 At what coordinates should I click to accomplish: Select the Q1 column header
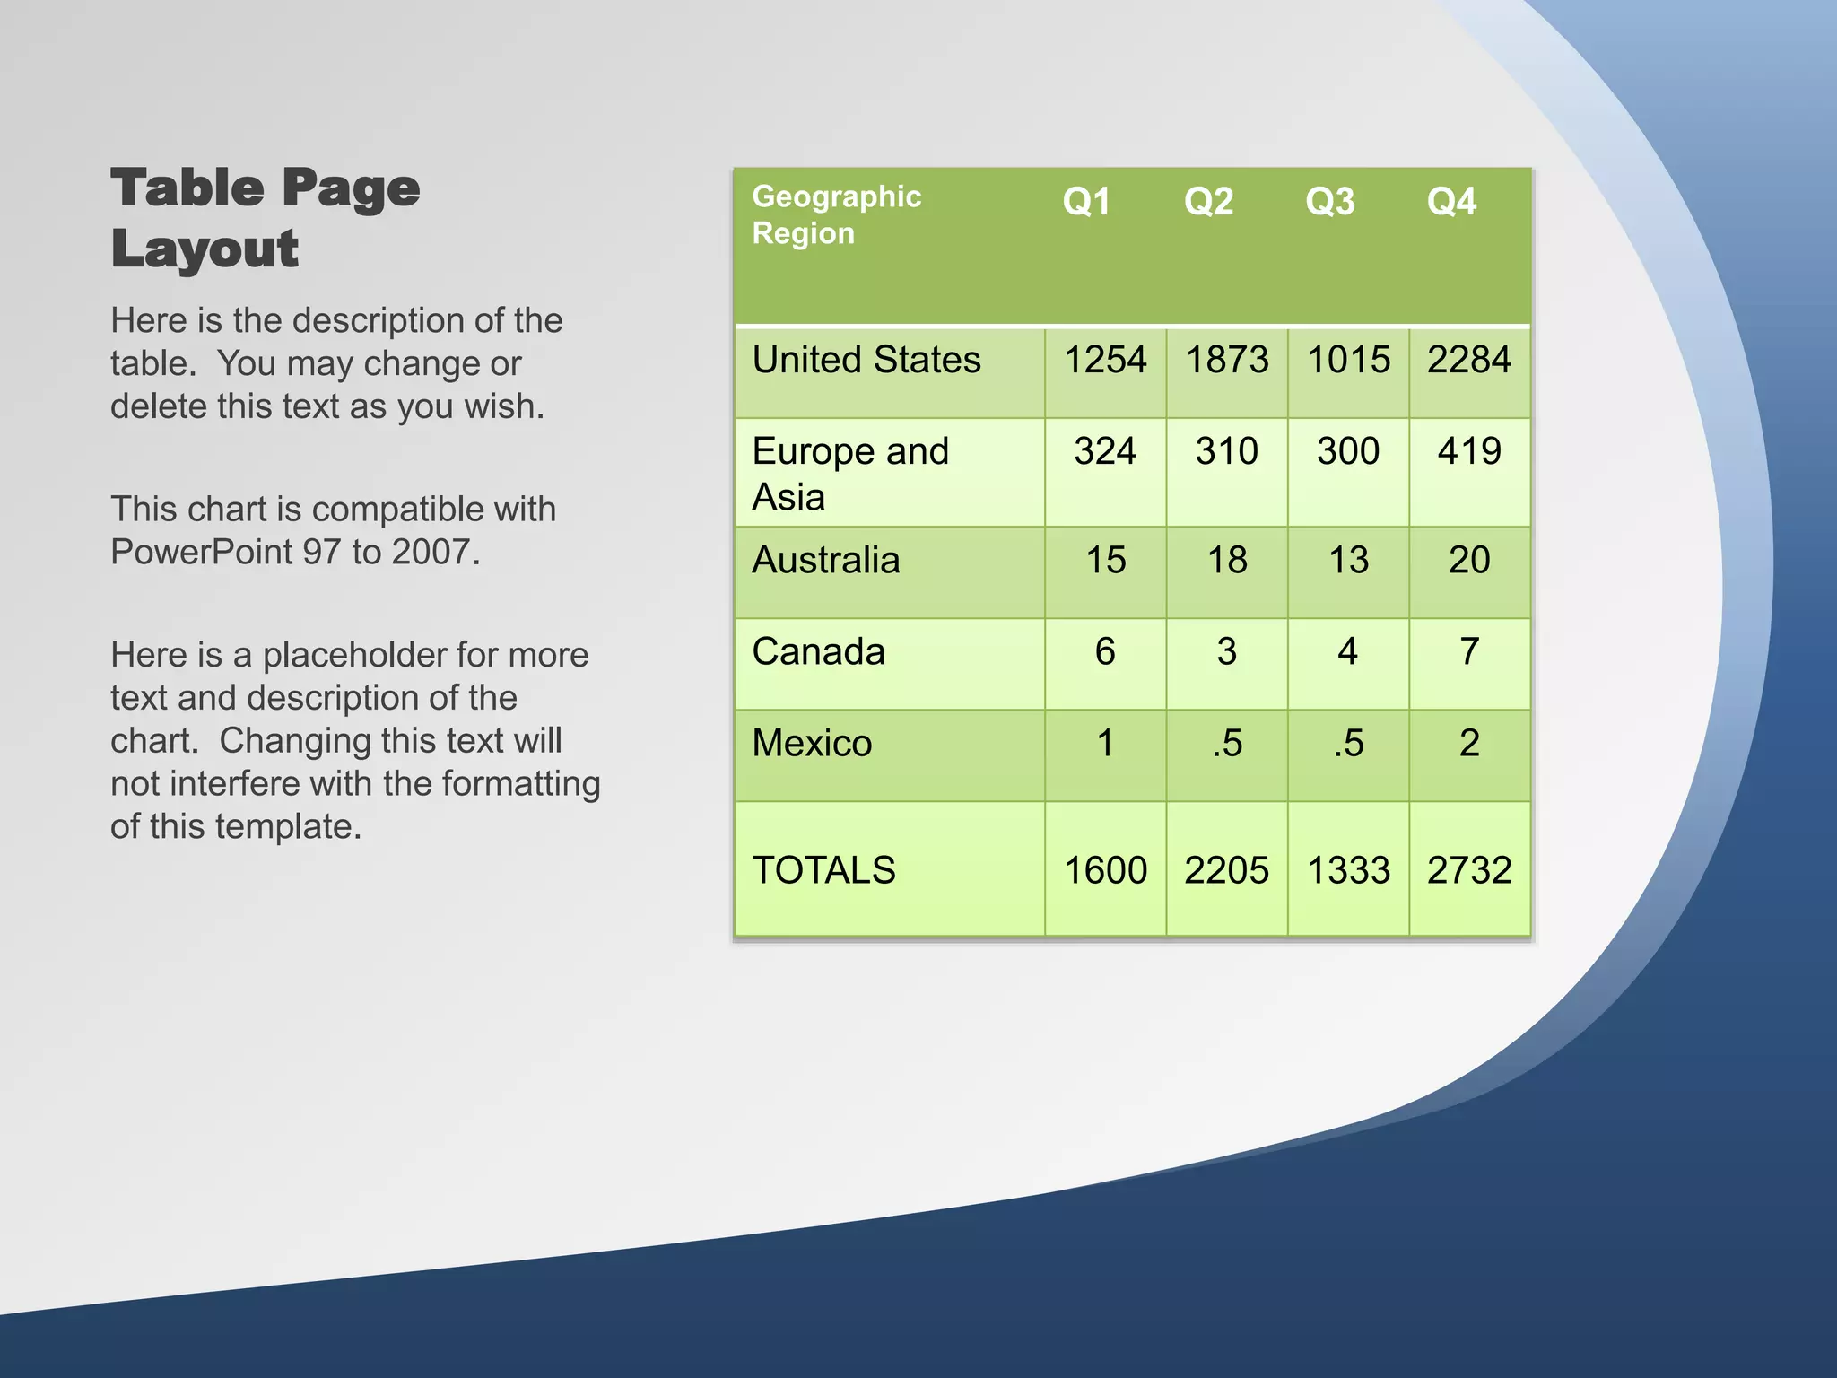1086,201
